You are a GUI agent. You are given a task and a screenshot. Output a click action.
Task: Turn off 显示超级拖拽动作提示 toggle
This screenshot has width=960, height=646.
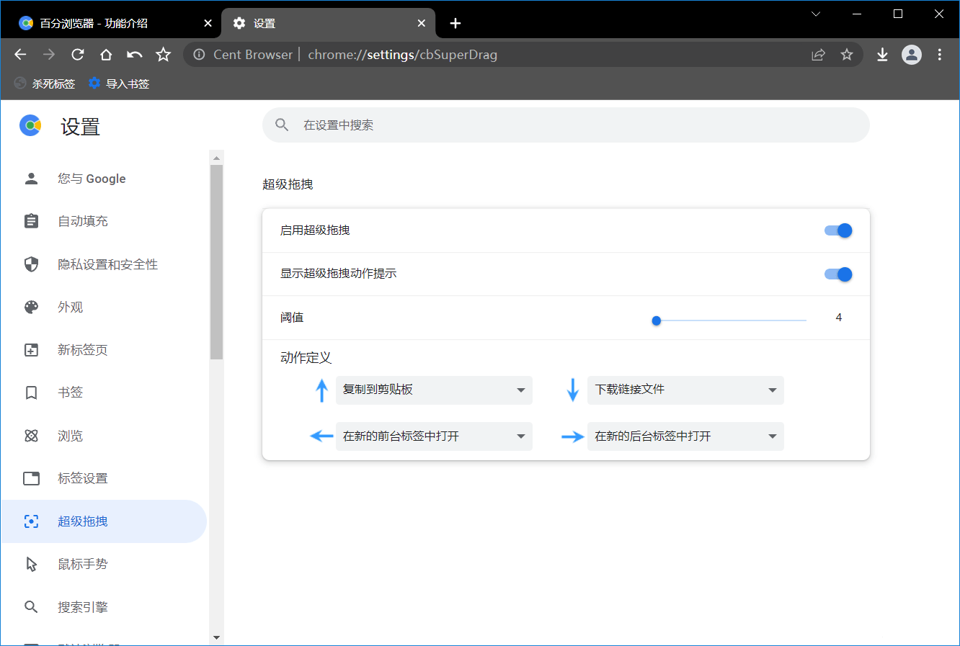click(x=838, y=274)
